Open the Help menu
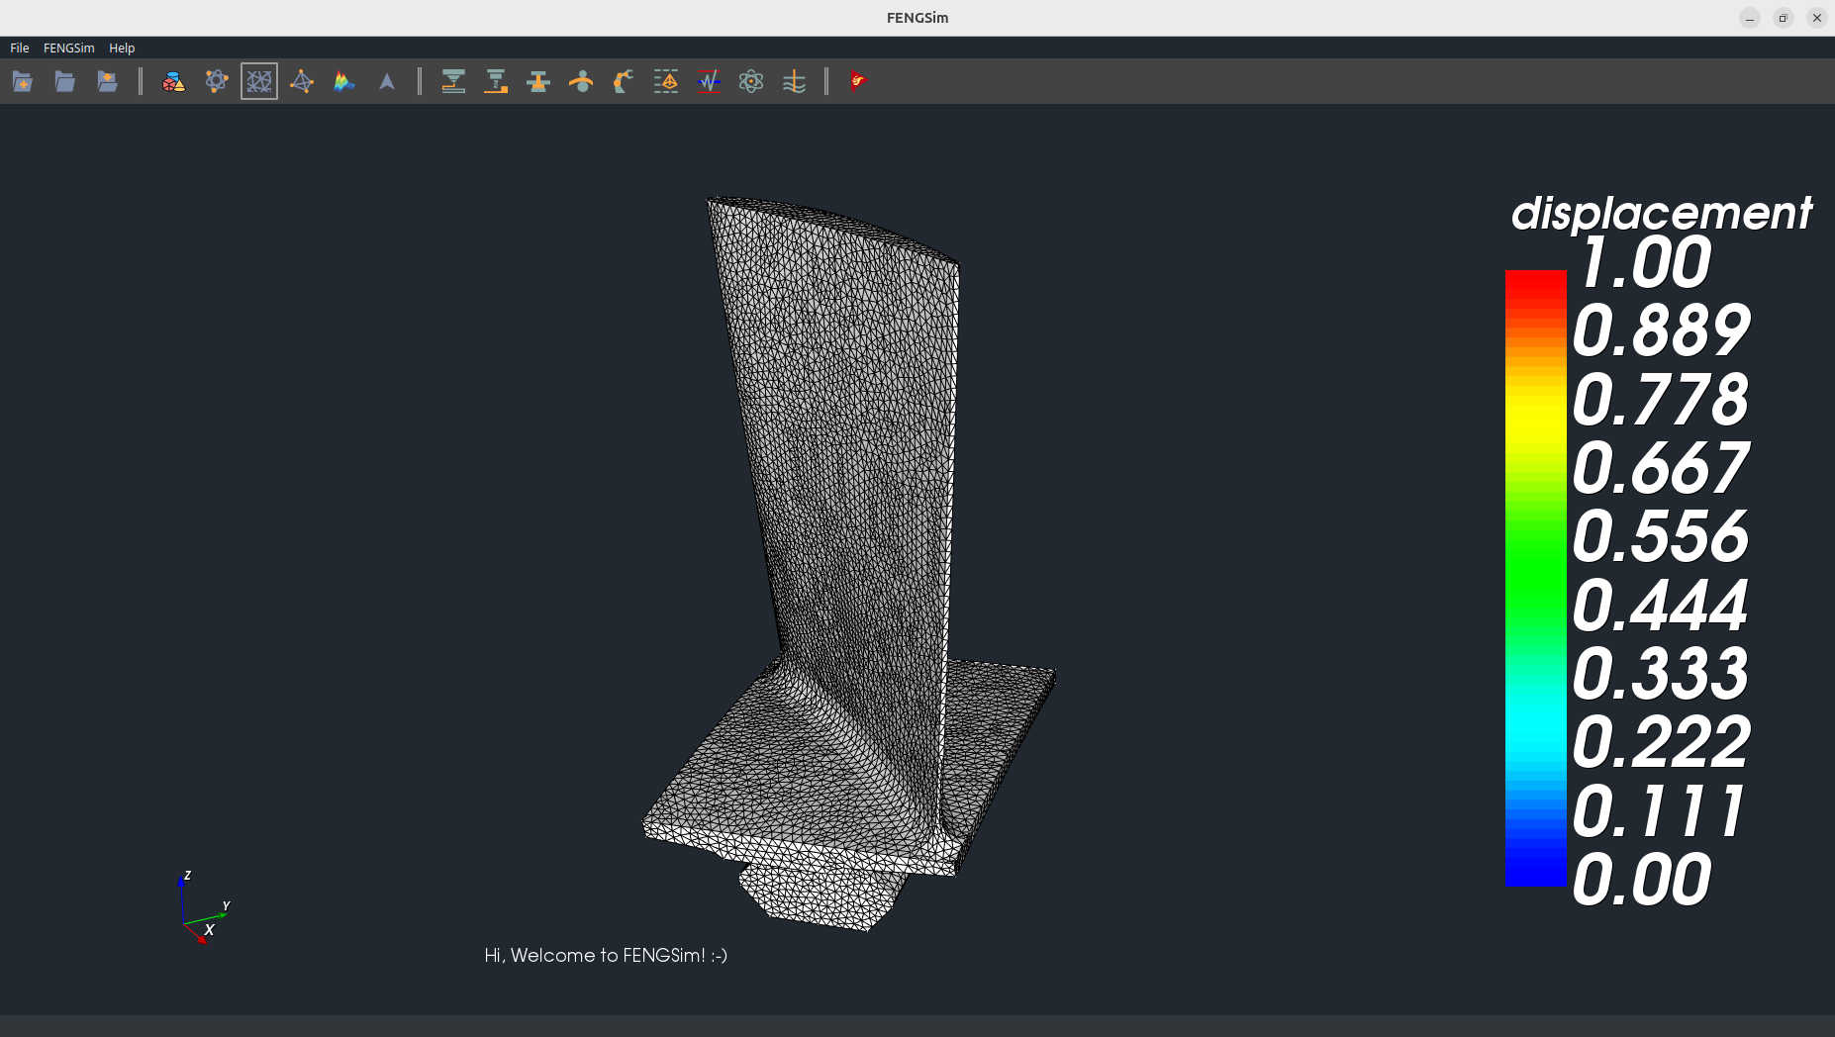 click(122, 47)
